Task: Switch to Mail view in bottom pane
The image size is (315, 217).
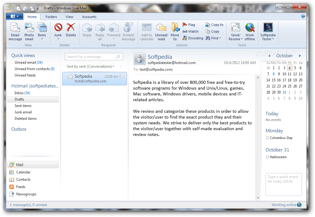Action: click(33, 165)
